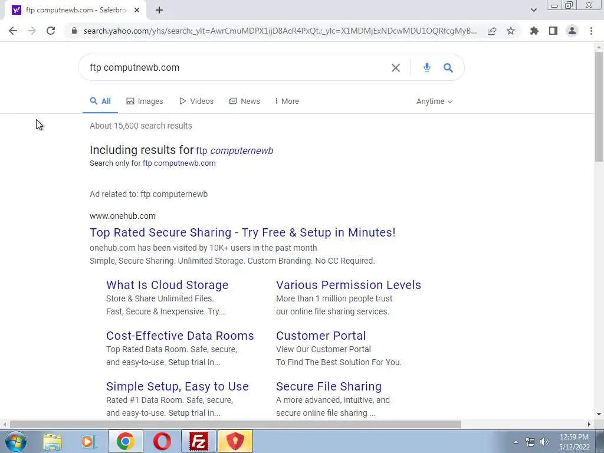Open the Chrome profile avatar
The image size is (604, 453).
tap(572, 31)
